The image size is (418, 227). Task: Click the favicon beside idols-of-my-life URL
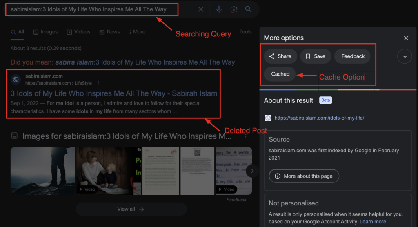[x=268, y=118]
